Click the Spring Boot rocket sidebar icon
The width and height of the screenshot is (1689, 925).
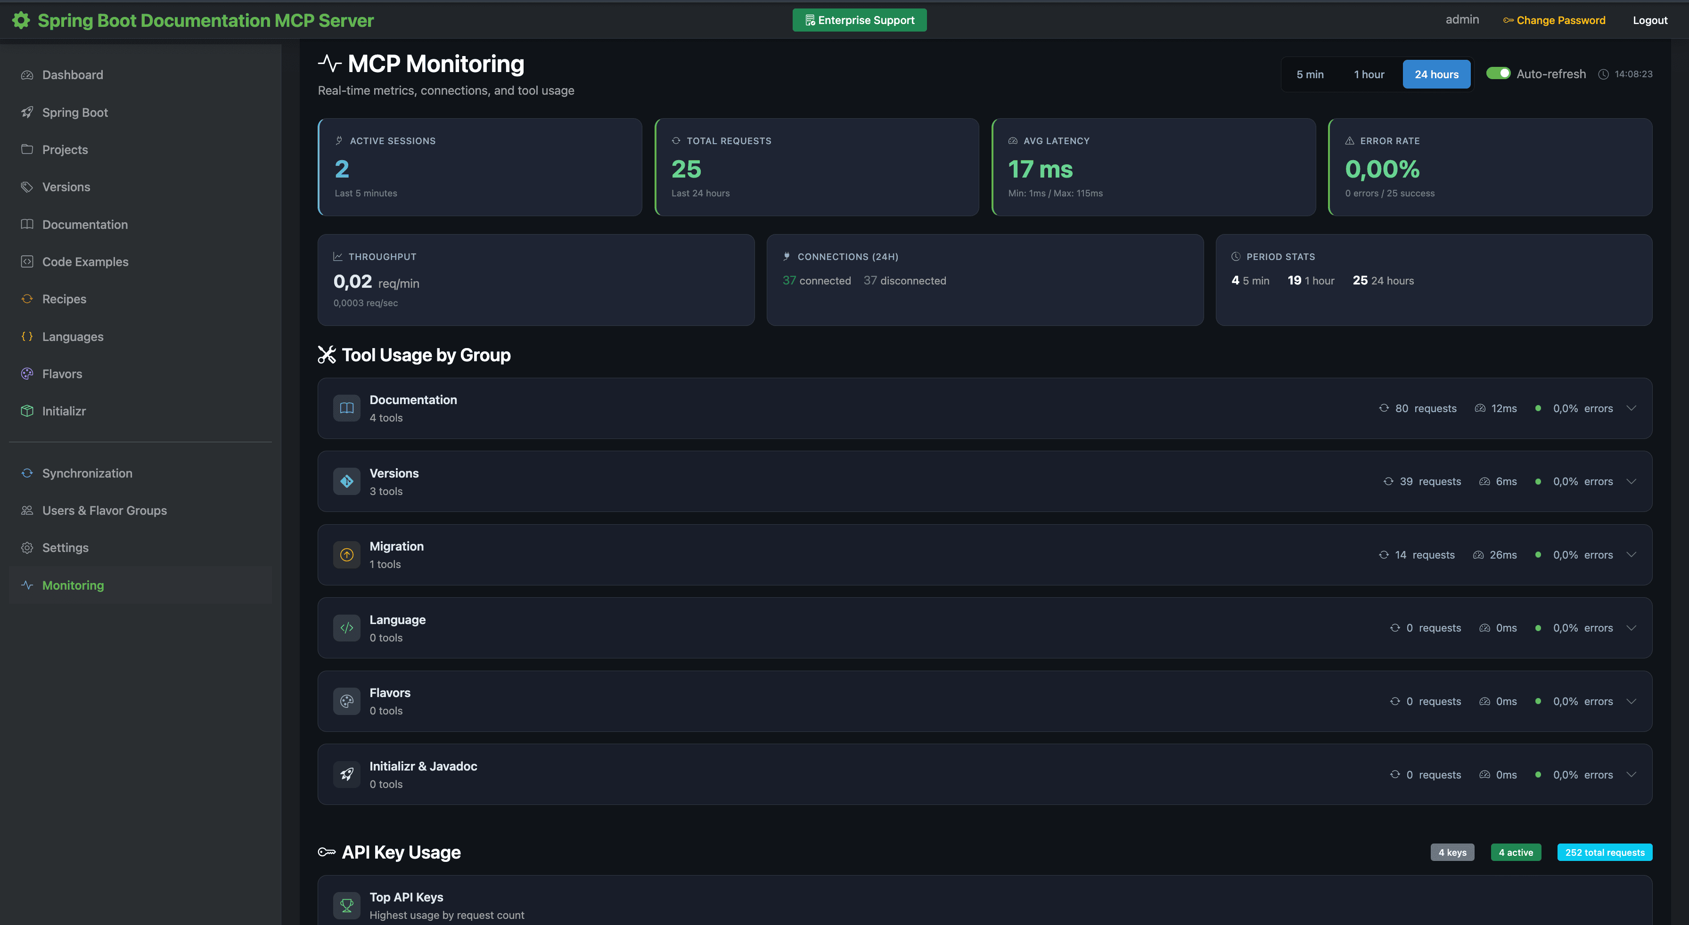(x=27, y=112)
